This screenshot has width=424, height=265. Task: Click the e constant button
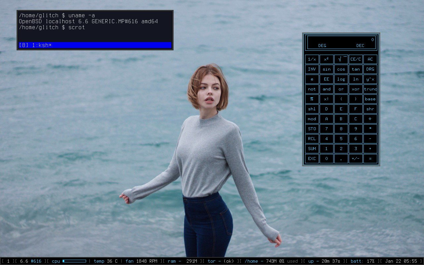coord(312,79)
